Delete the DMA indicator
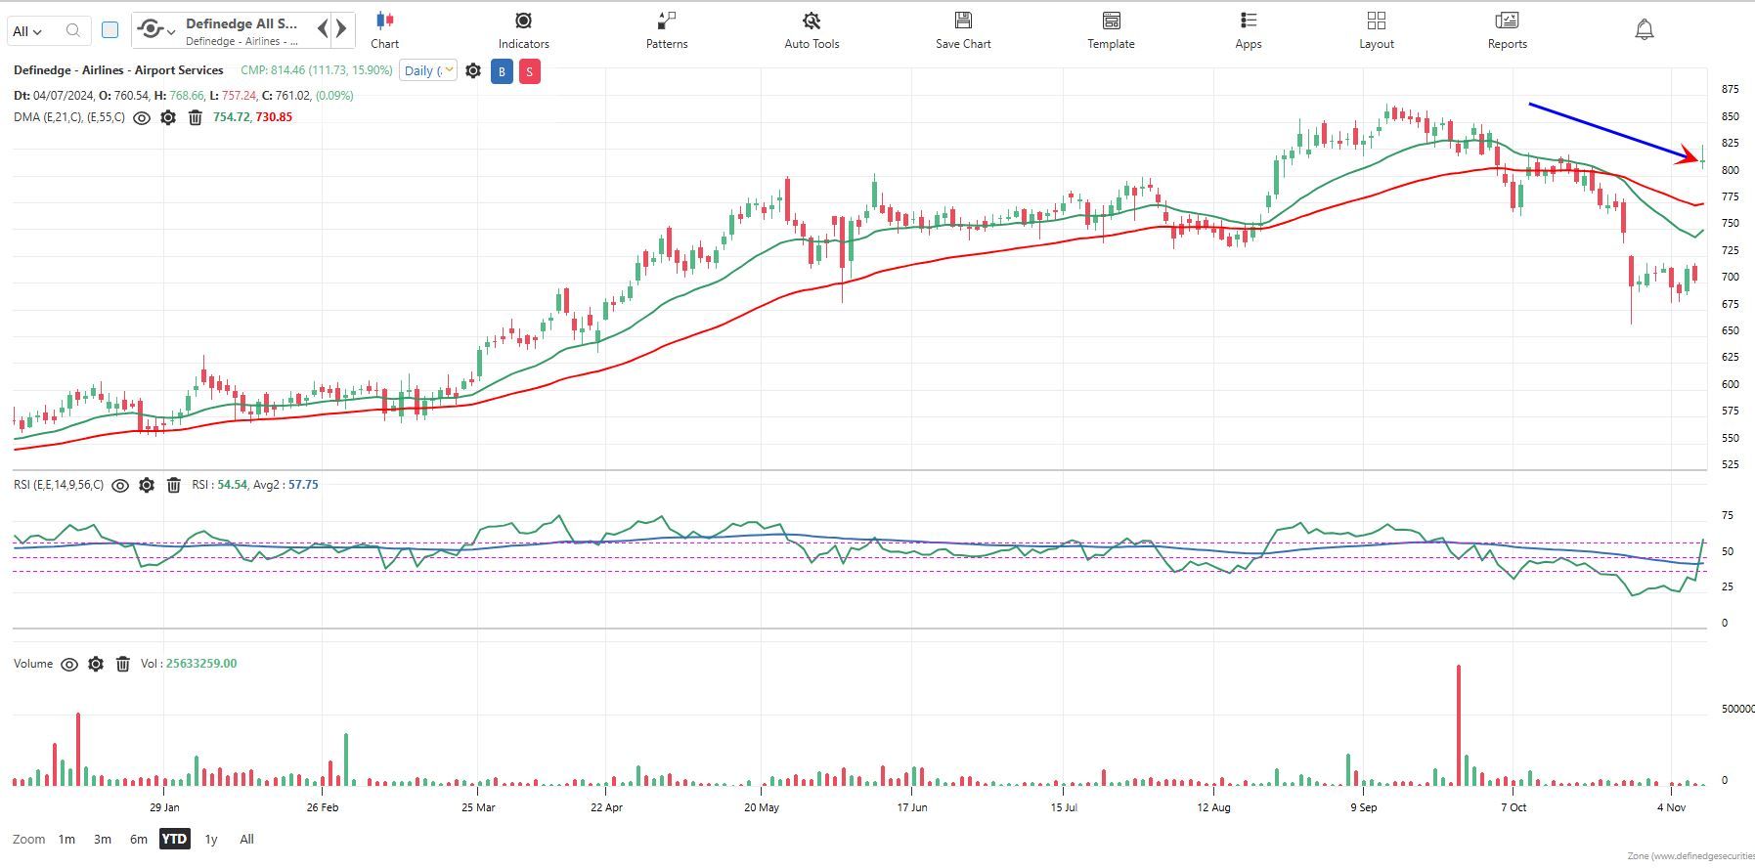1755x868 pixels. tap(196, 117)
